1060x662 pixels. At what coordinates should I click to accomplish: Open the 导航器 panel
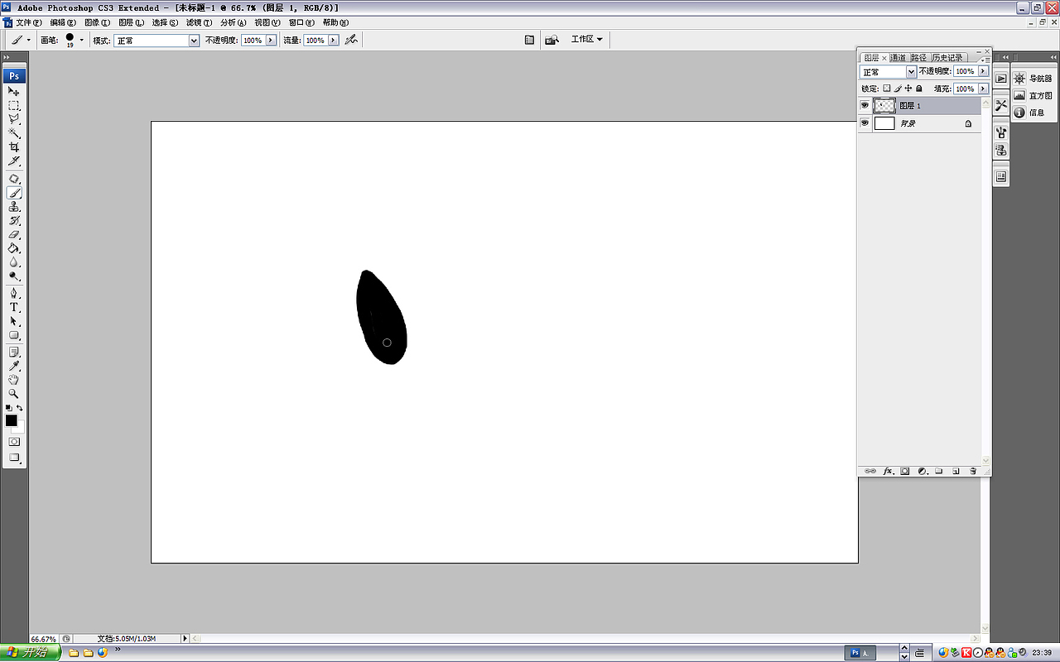(x=1033, y=79)
